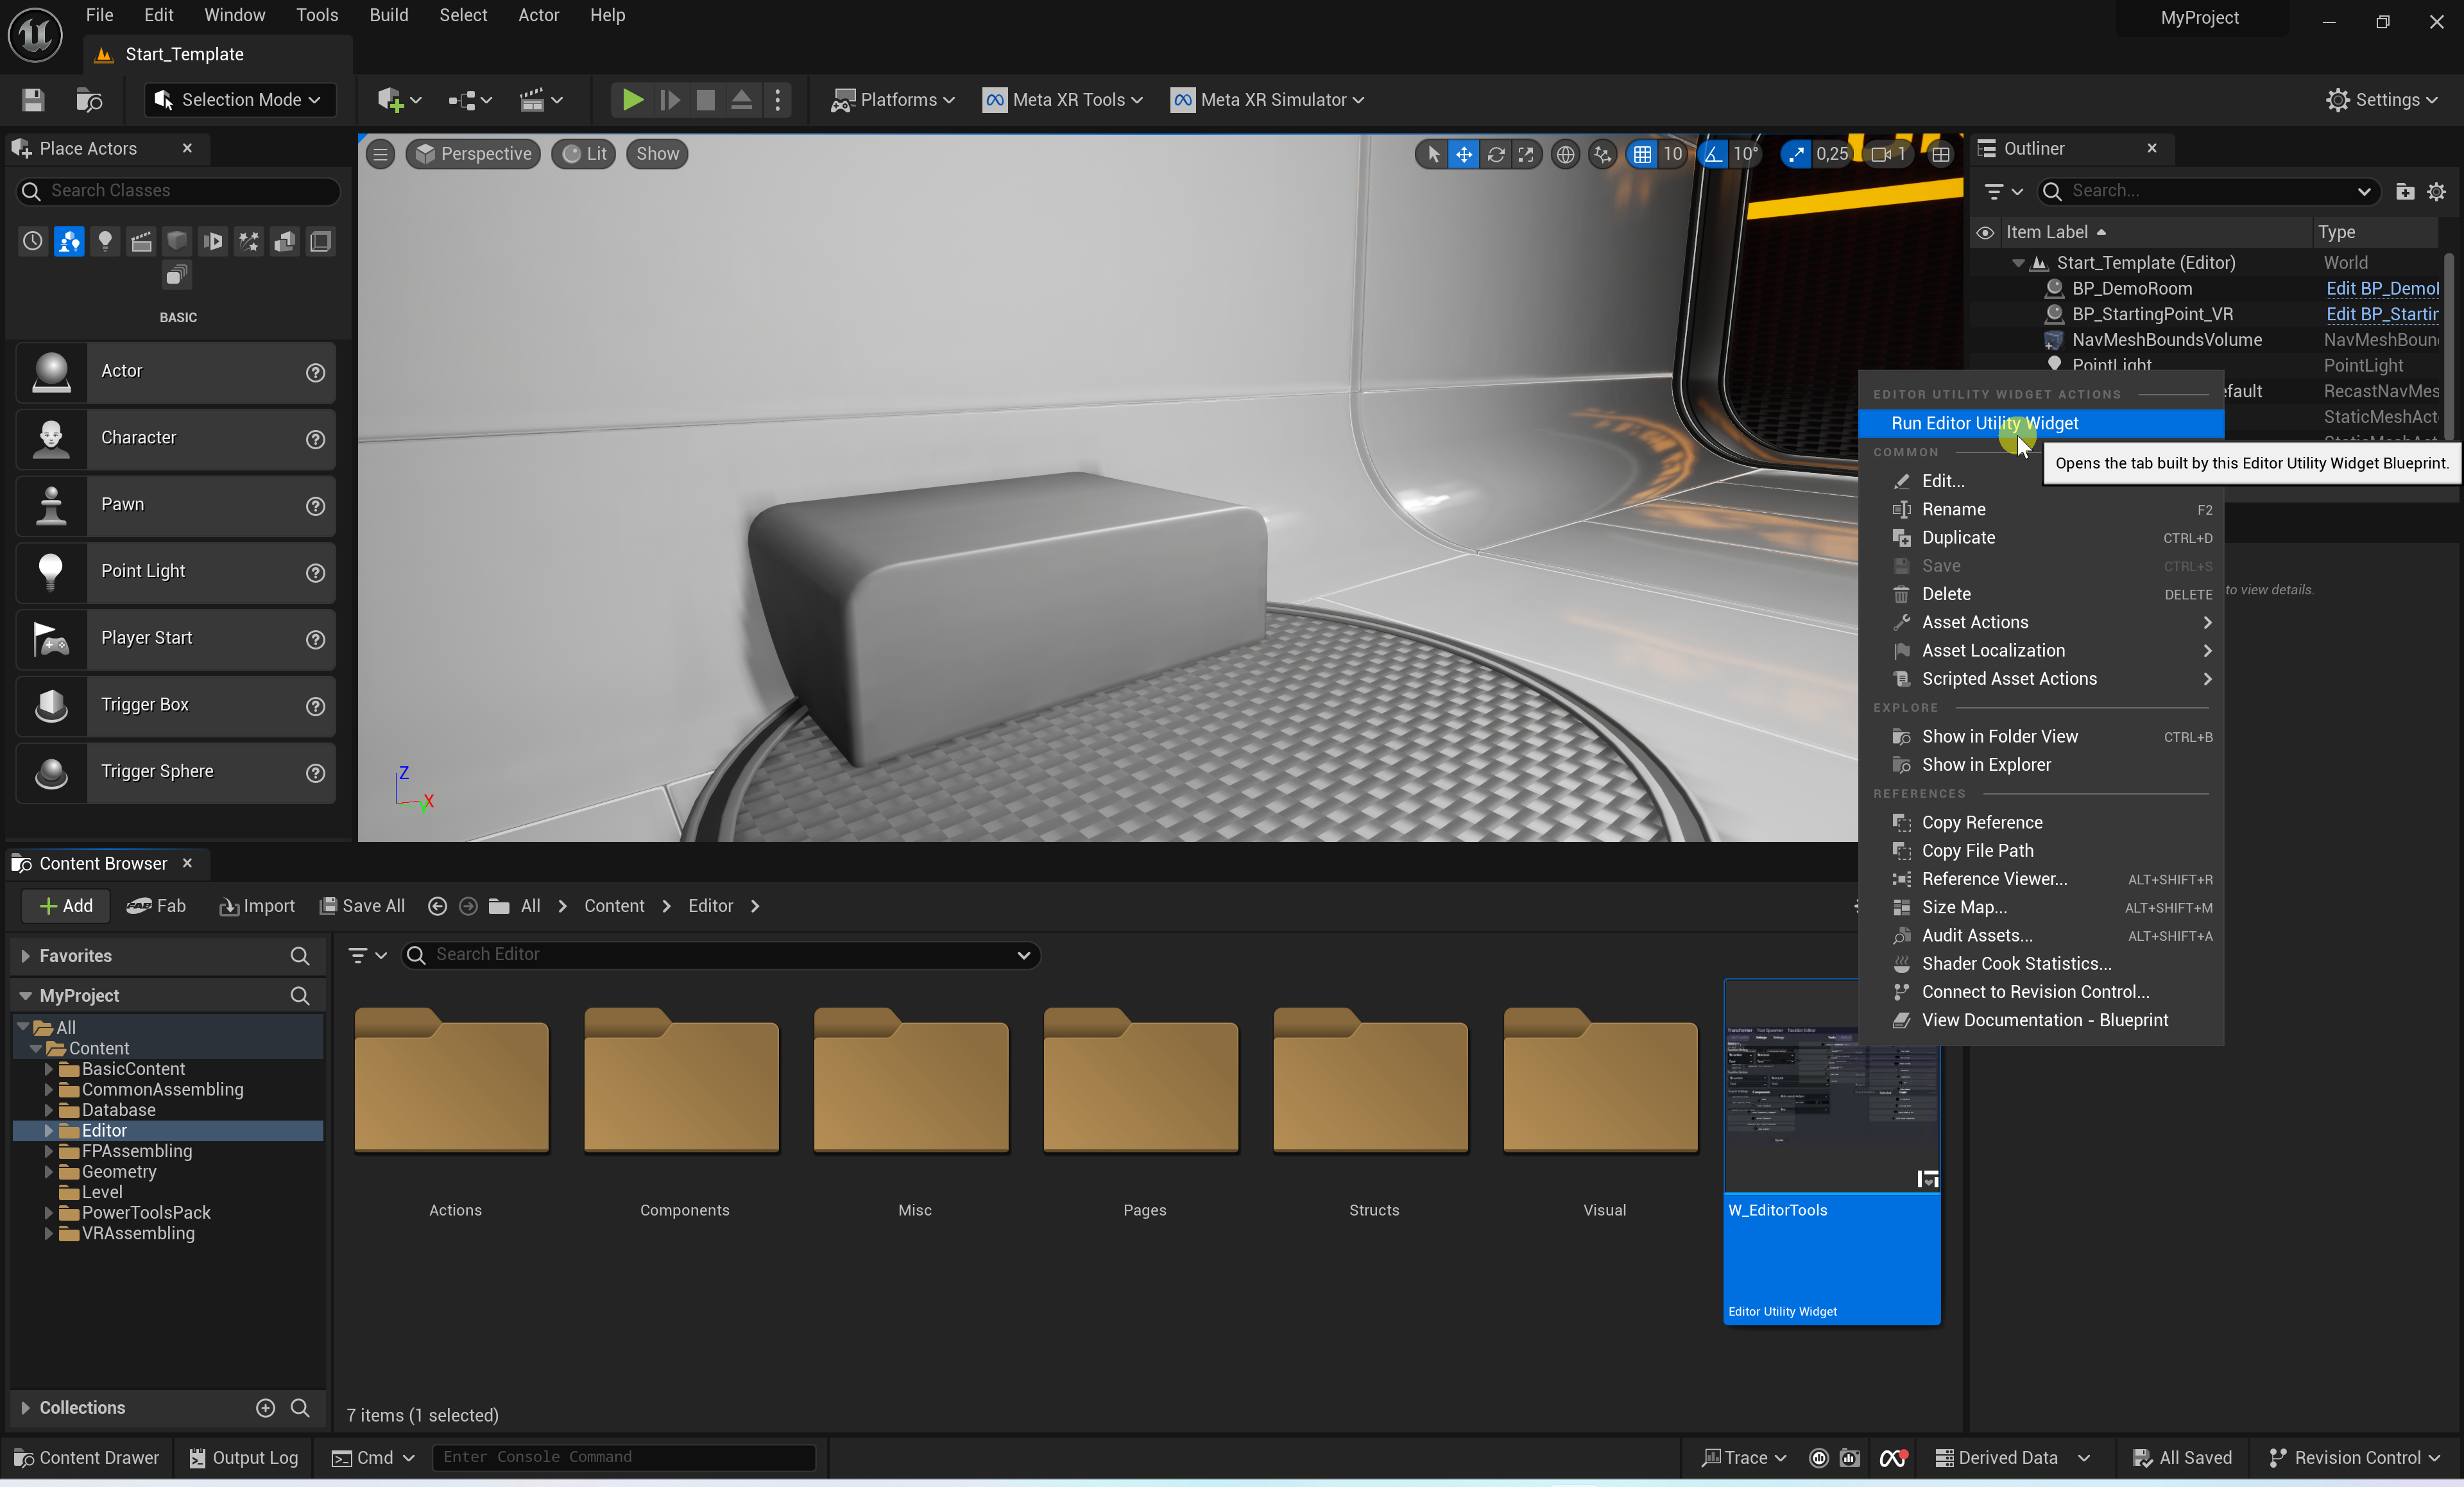The width and height of the screenshot is (2464, 1487).
Task: Click the Save current level icon
Action: 33,99
